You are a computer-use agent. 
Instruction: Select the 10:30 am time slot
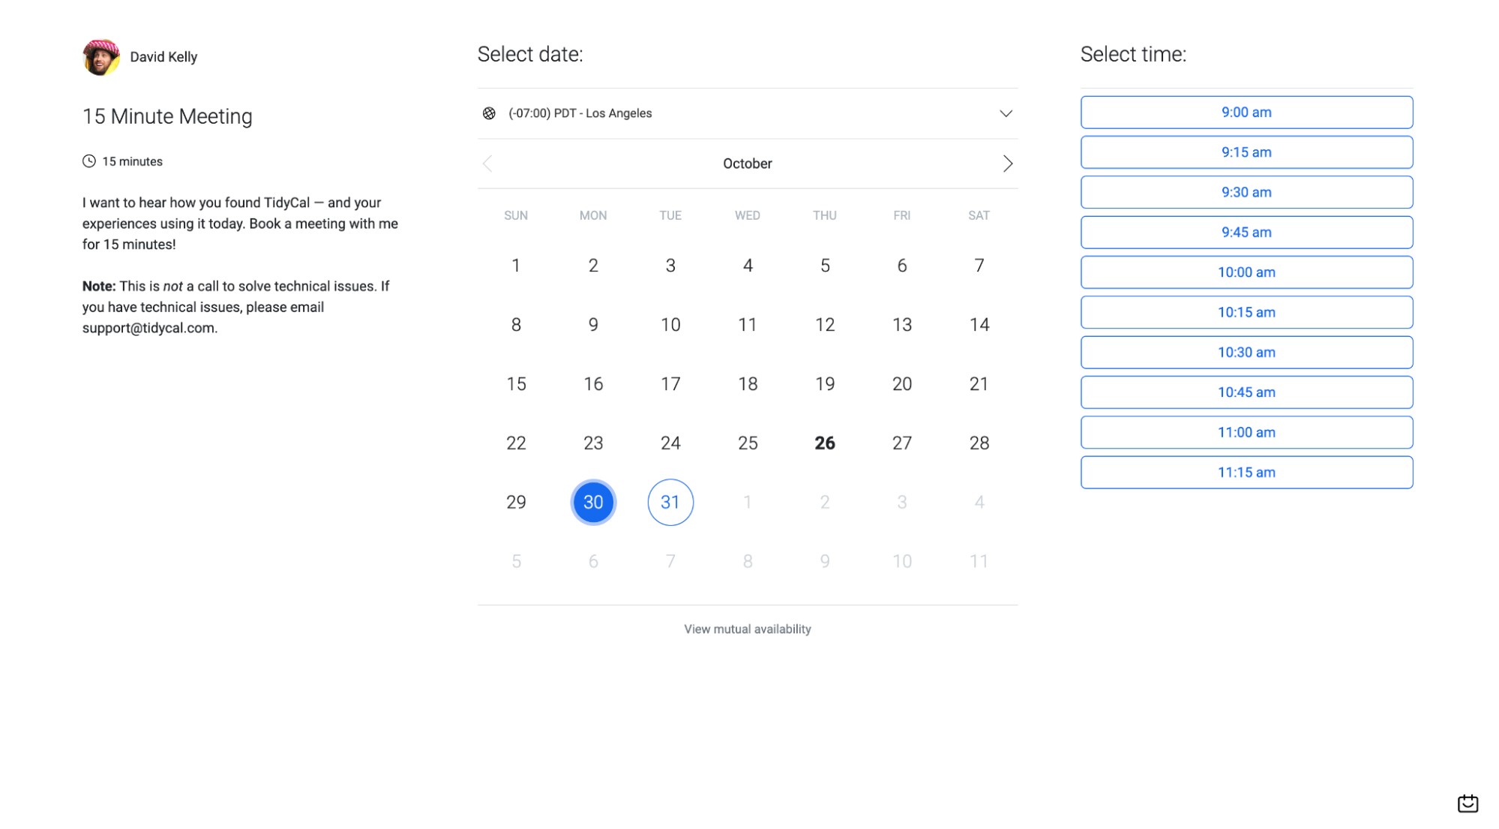click(1246, 352)
